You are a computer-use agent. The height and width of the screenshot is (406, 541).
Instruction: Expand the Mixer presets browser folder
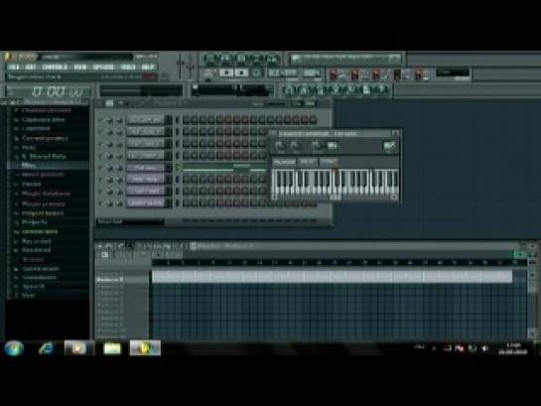tap(43, 175)
